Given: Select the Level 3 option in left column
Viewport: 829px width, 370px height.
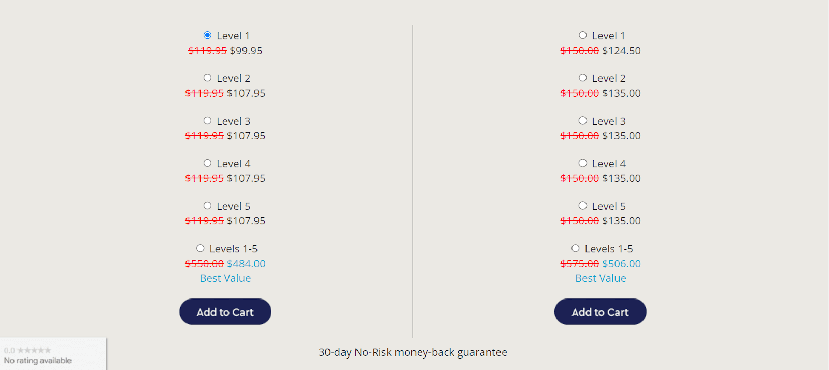Looking at the screenshot, I should (207, 120).
